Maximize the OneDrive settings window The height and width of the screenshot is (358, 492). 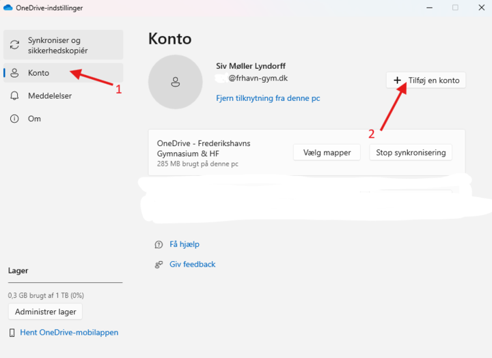click(x=455, y=8)
